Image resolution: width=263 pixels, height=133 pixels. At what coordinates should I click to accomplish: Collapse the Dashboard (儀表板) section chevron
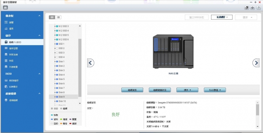39,16
